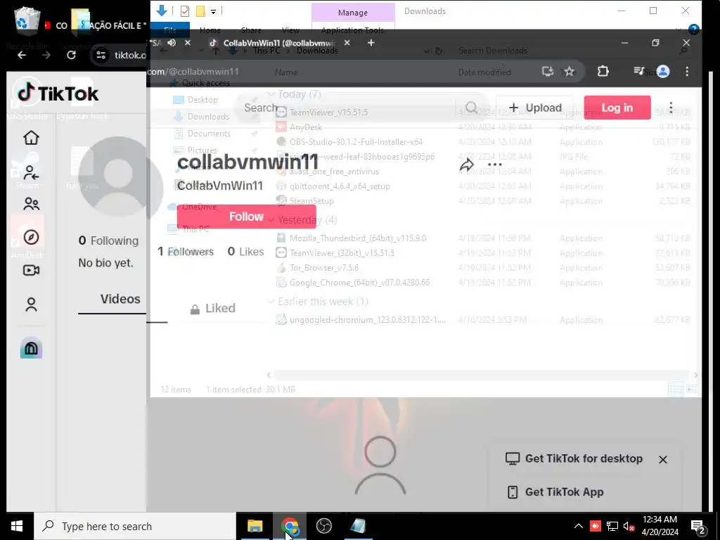Open the TikTok Home (For You) sidebar icon
The width and height of the screenshot is (720, 540).
[31, 138]
